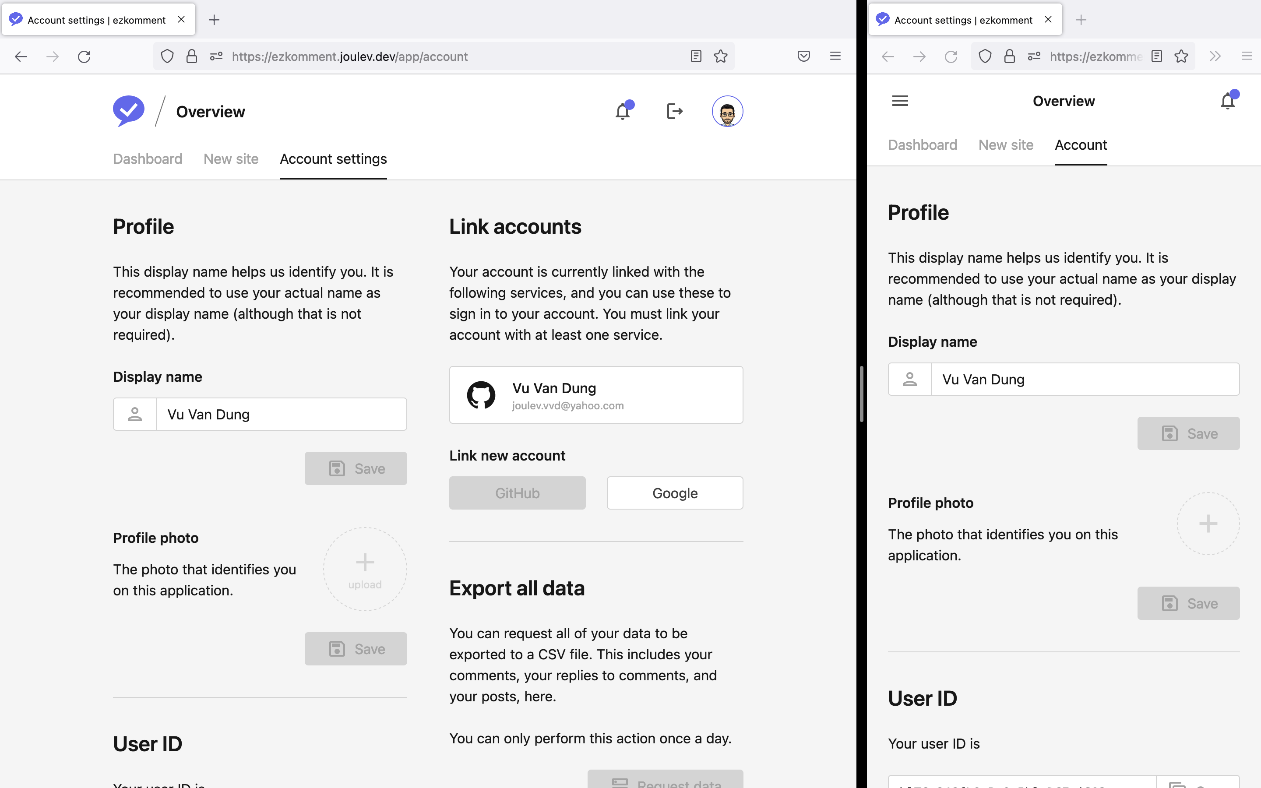1261x788 pixels.
Task: Click the profile photo upload area
Action: (364, 570)
